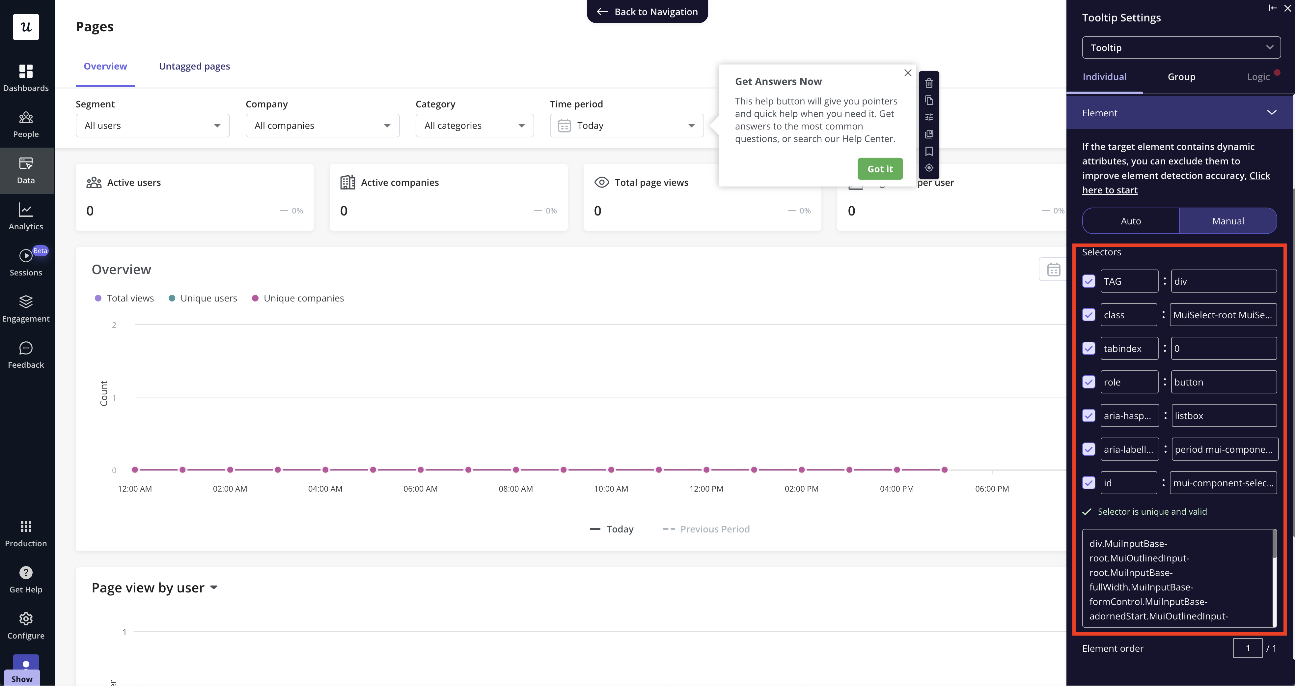This screenshot has height=686, width=1295.
Task: Click the Element order number field
Action: (1247, 648)
